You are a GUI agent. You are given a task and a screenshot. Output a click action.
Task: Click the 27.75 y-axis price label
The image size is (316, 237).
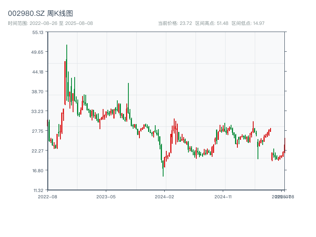coord(38,131)
